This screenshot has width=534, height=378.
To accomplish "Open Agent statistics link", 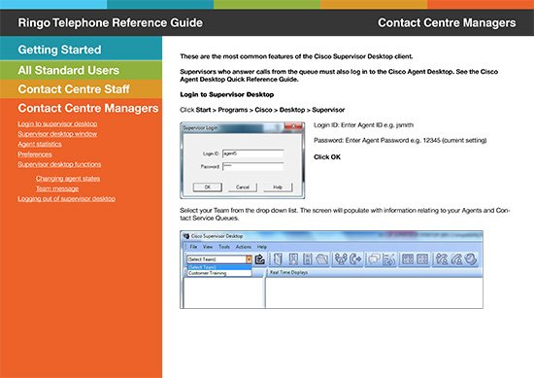I will 40,144.
